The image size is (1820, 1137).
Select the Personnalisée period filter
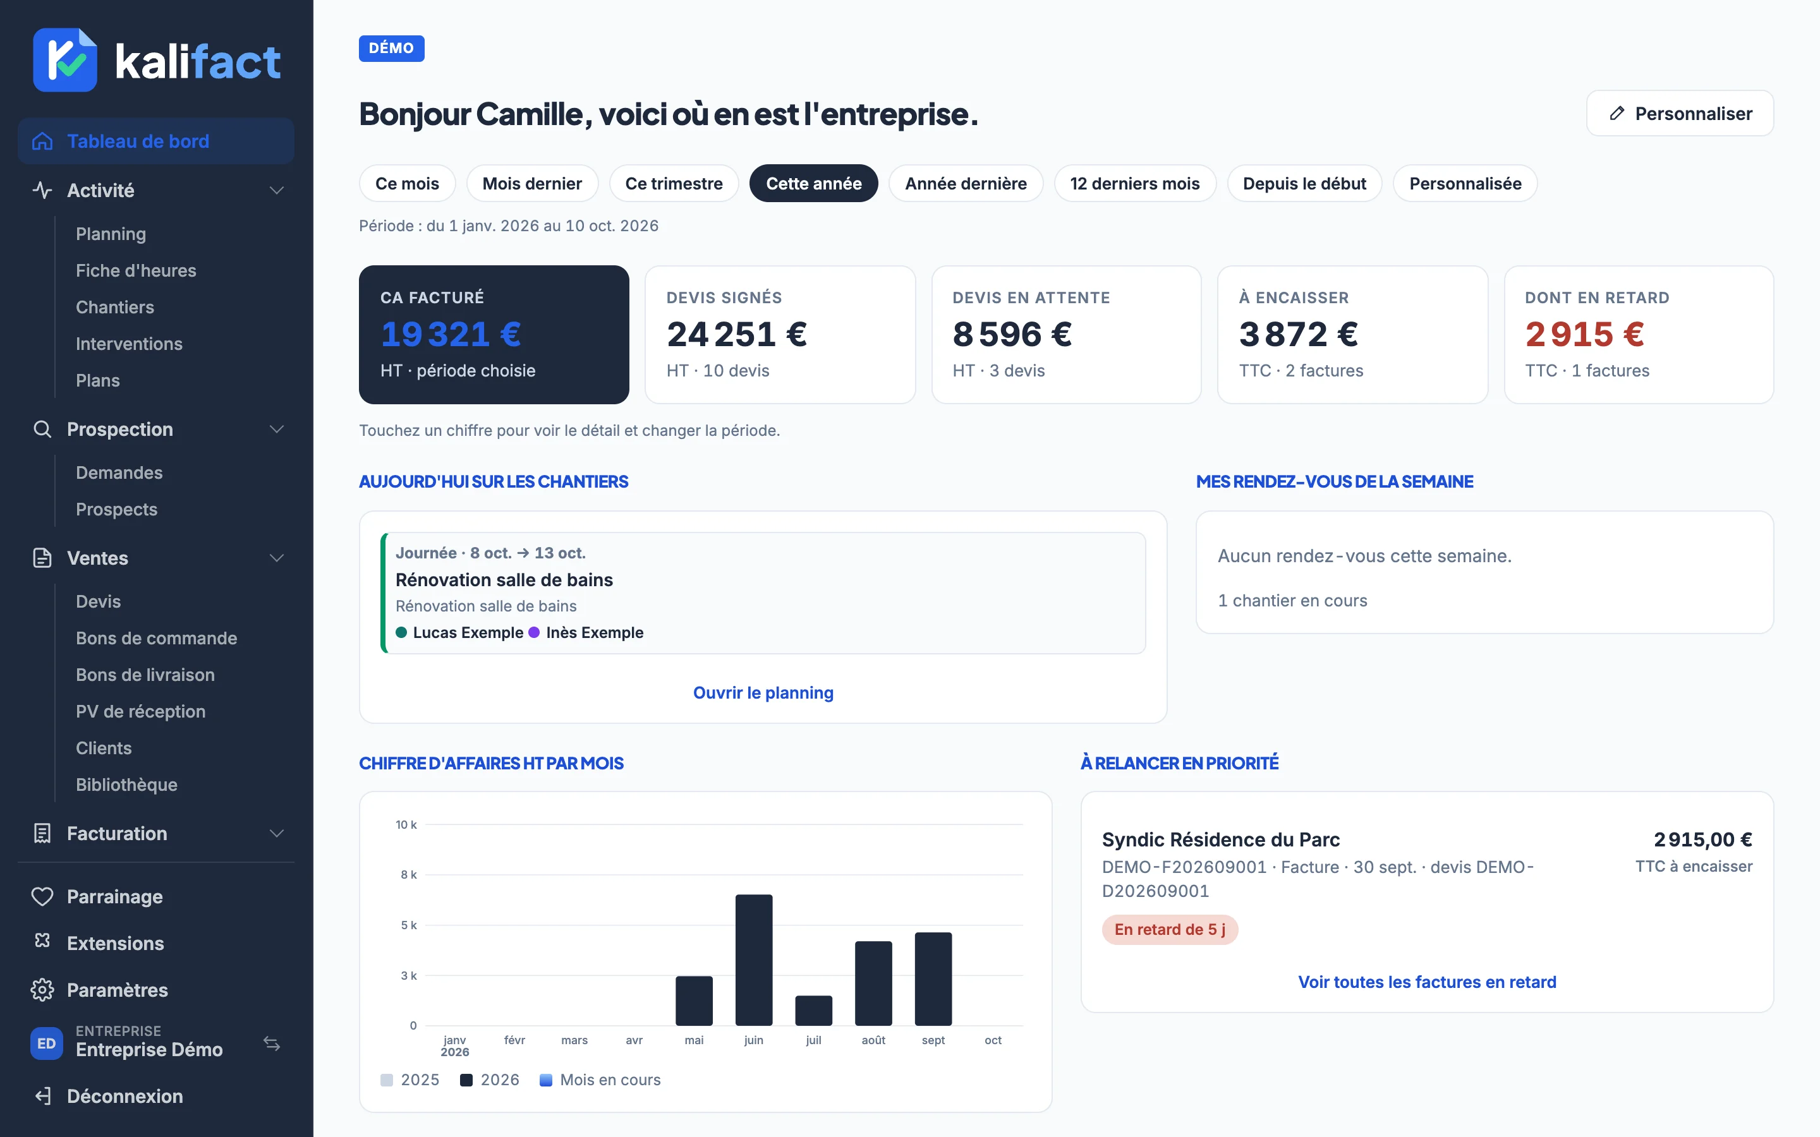1465,183
